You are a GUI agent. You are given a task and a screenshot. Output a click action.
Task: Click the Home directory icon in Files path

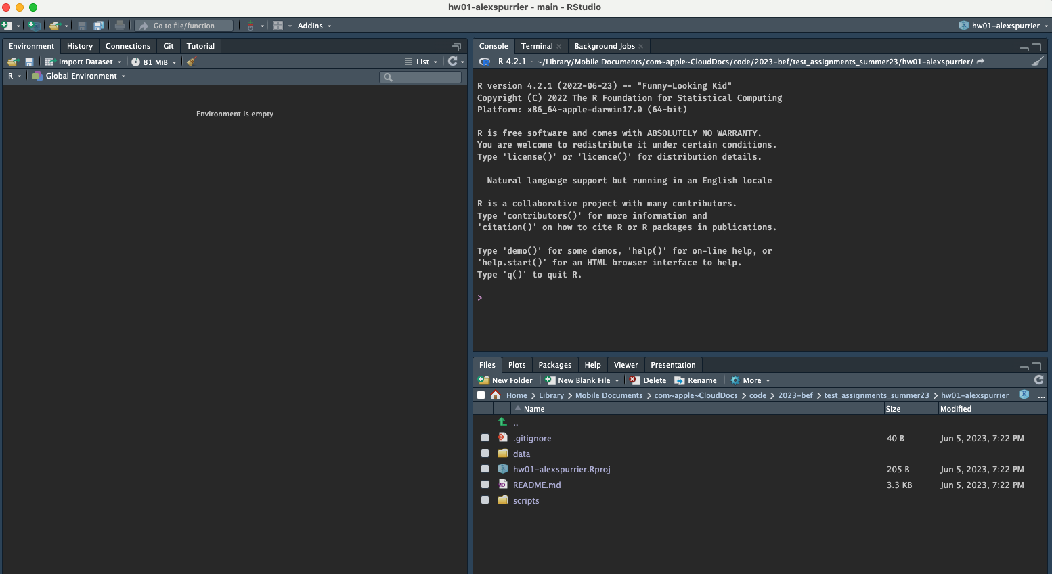pos(496,395)
